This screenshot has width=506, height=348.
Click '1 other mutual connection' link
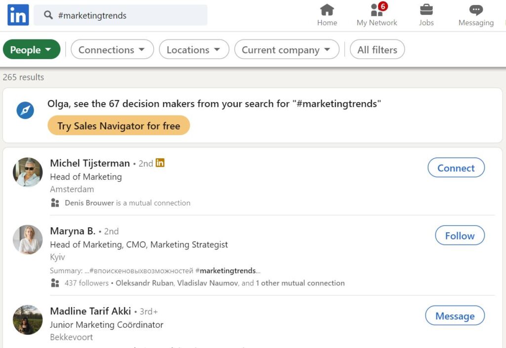tap(300, 283)
